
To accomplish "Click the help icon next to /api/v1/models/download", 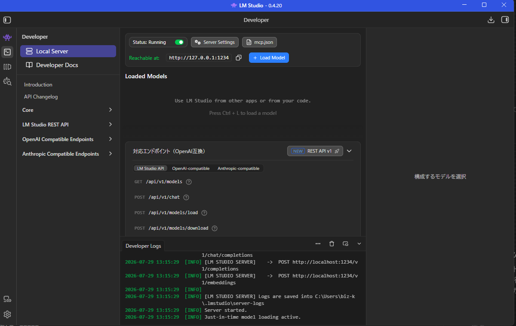I will tap(215, 228).
